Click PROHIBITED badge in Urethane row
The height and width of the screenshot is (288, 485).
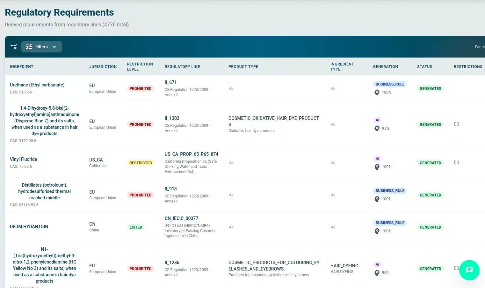tap(141, 89)
